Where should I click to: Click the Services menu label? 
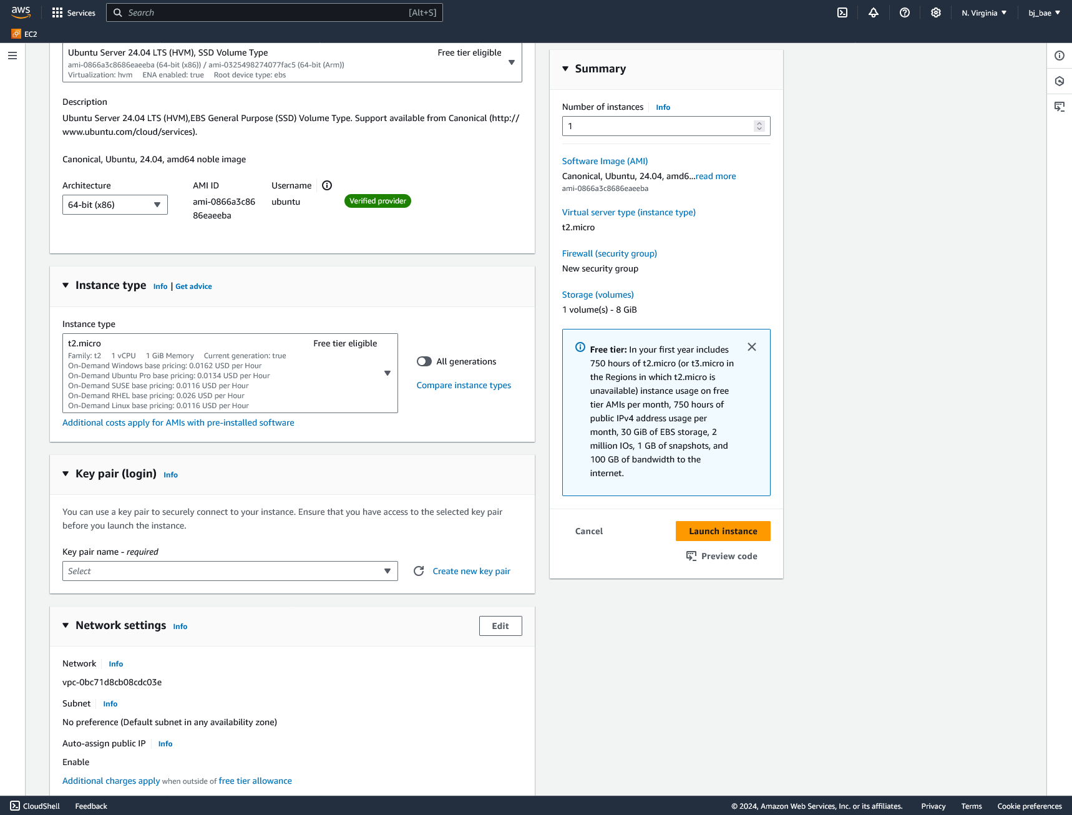pos(81,12)
